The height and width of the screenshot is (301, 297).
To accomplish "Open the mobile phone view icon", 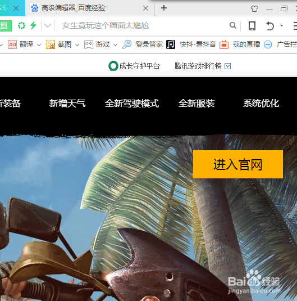I will click(252, 26).
